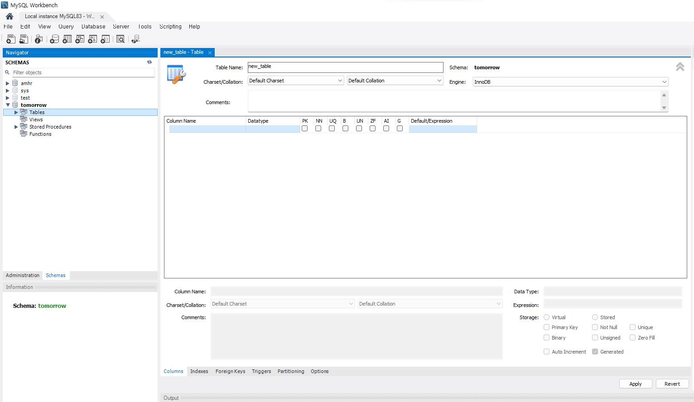Check the PK column checkbox
The image size is (694, 402).
click(305, 129)
